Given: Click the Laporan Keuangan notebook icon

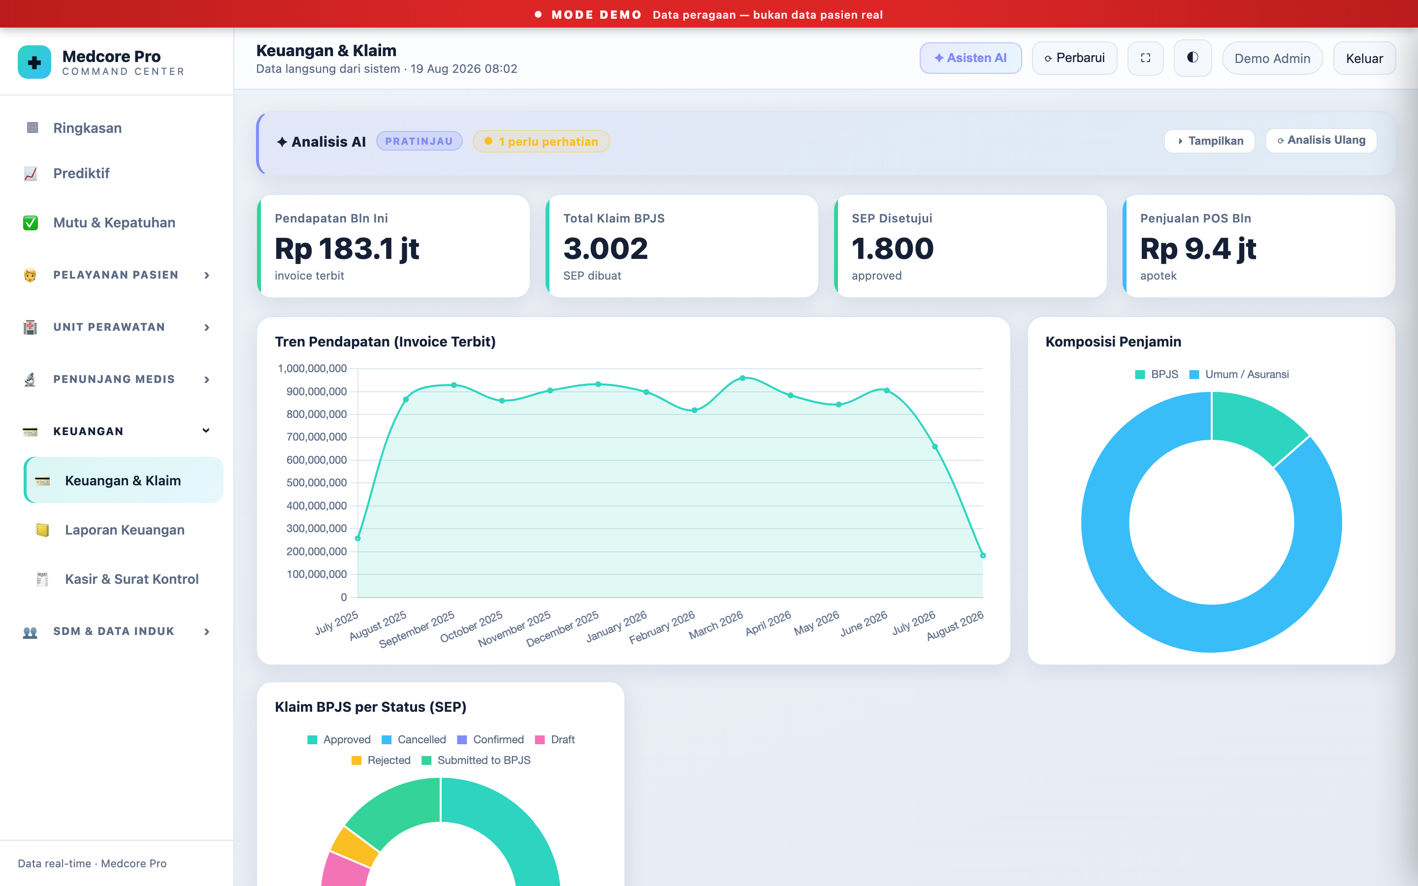Looking at the screenshot, I should (42, 530).
